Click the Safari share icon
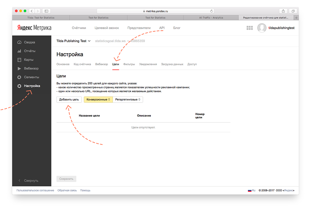311x212 pixels. coord(283,11)
